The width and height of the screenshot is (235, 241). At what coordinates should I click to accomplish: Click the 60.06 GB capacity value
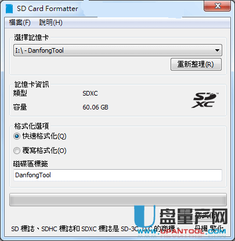pyautogui.click(x=95, y=107)
